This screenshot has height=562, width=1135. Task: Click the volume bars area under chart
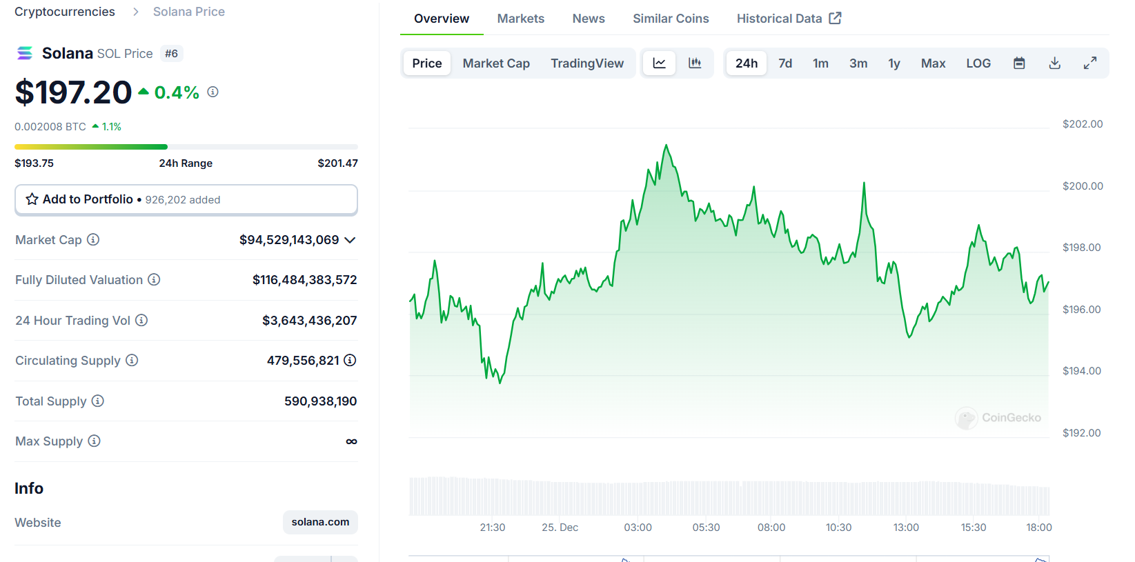pyautogui.click(x=729, y=496)
